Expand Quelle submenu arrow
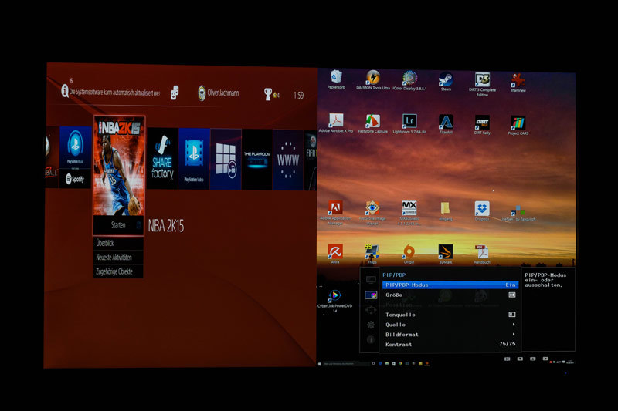 [514, 325]
